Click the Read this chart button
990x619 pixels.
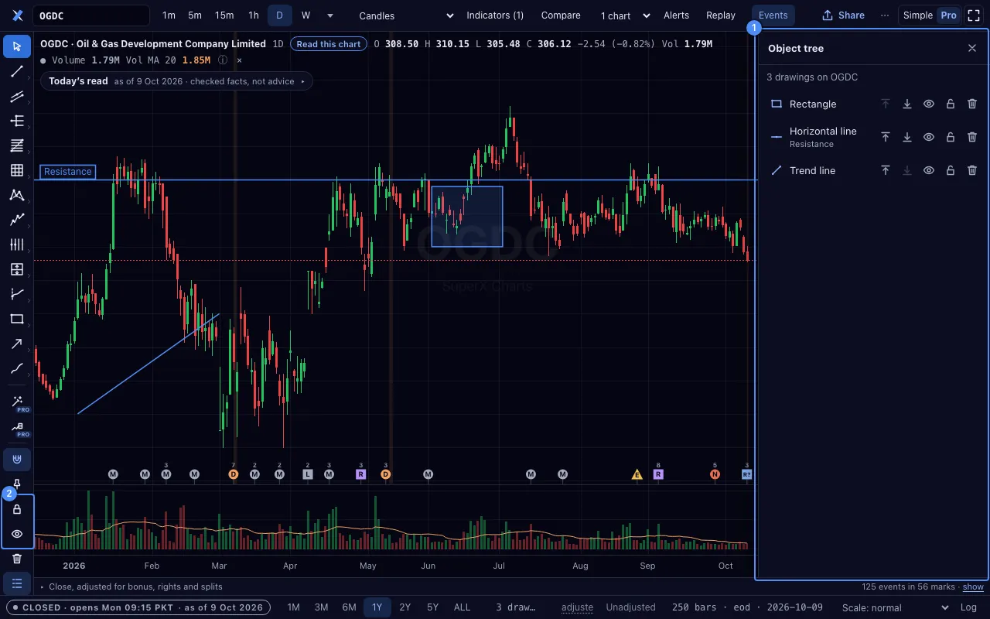329,44
